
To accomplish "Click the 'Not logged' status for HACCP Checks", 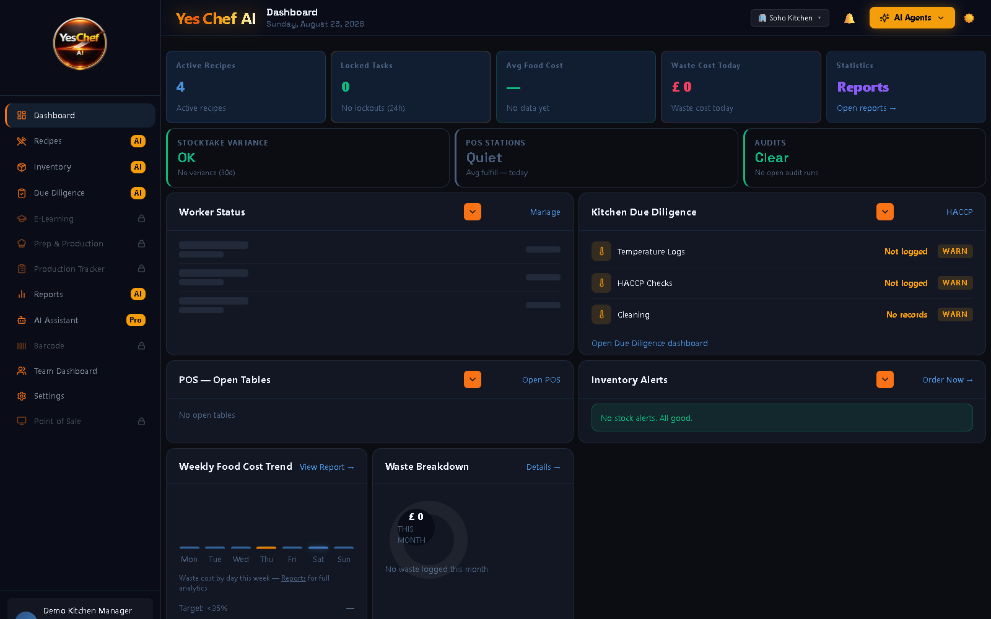I will pos(906,283).
